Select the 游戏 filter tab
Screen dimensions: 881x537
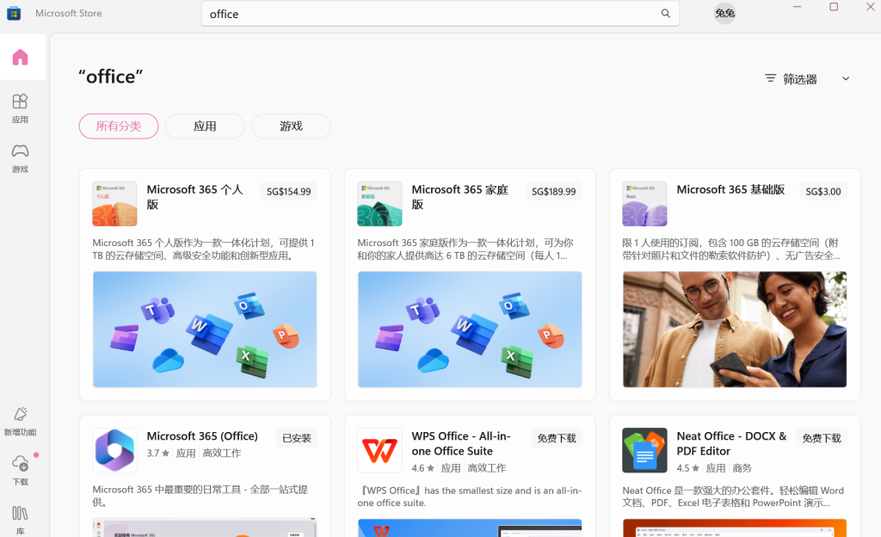coord(291,126)
